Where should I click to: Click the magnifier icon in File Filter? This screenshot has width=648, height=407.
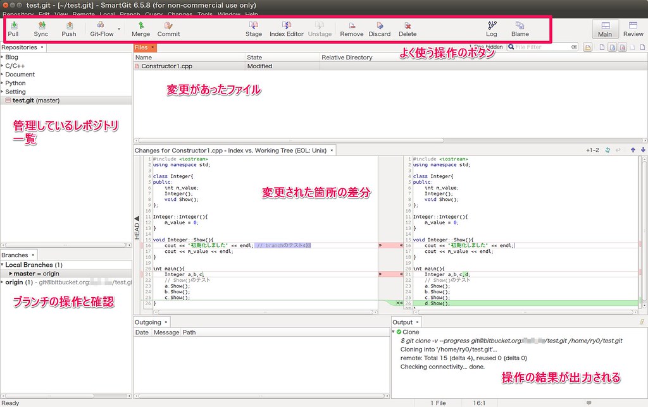[511, 47]
